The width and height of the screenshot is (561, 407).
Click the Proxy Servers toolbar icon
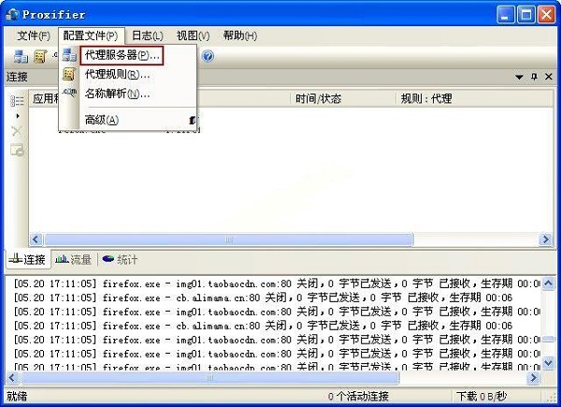(x=21, y=56)
